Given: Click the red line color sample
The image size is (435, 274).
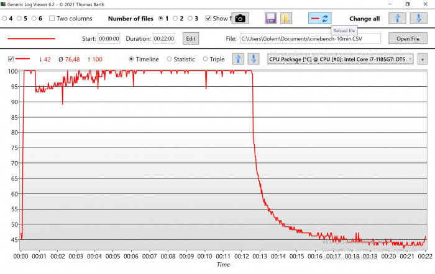Looking at the screenshot, I should pyautogui.click(x=31, y=38).
